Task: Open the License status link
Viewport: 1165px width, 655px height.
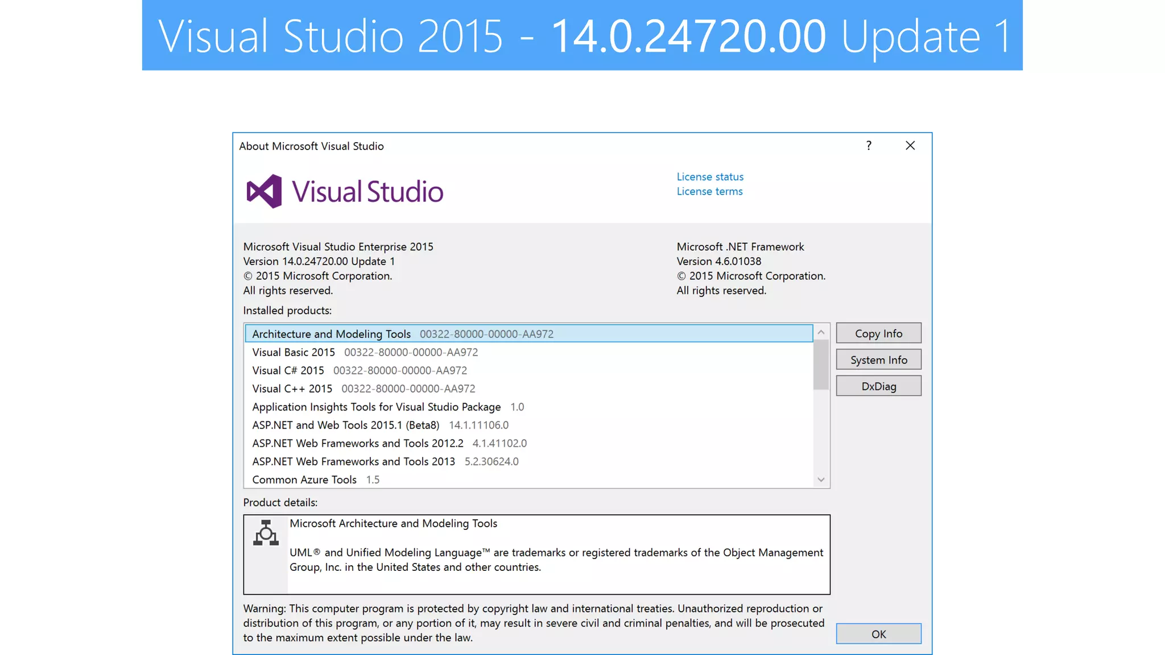Action: (710, 177)
